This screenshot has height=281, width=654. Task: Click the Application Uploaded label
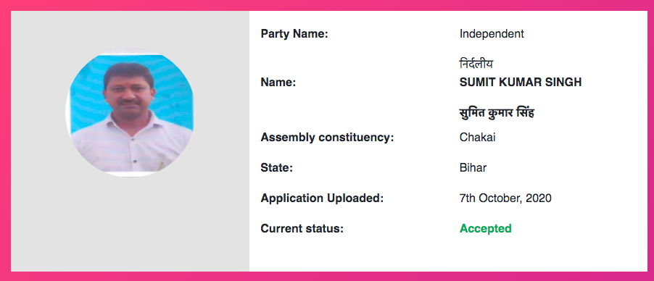pyautogui.click(x=322, y=198)
